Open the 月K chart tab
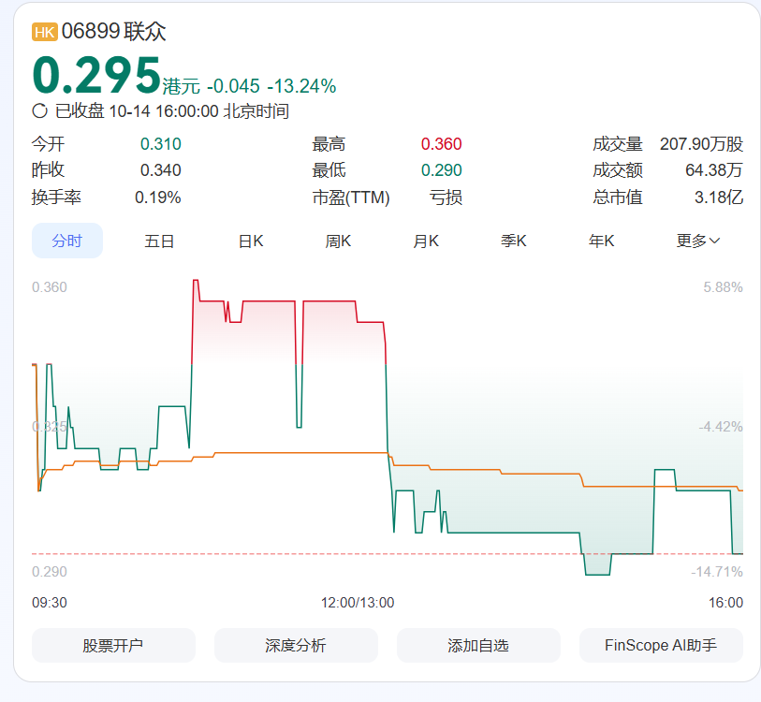 tap(425, 241)
